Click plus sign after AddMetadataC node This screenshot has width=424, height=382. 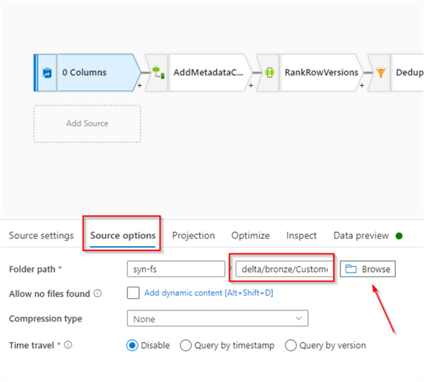coord(251,86)
